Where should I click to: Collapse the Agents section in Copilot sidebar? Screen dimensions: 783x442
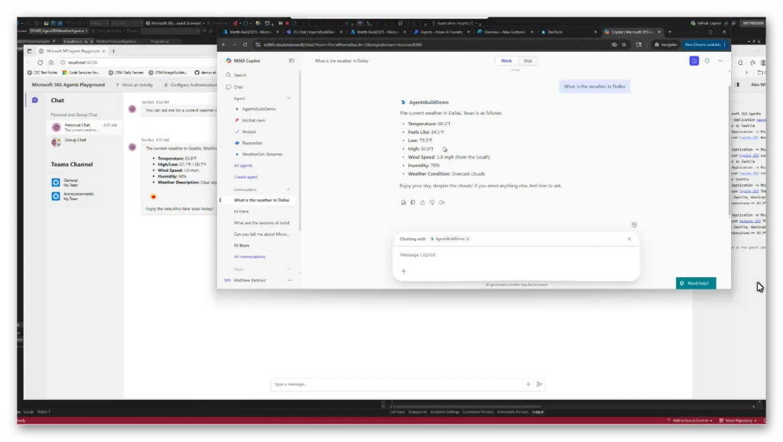tap(288, 98)
